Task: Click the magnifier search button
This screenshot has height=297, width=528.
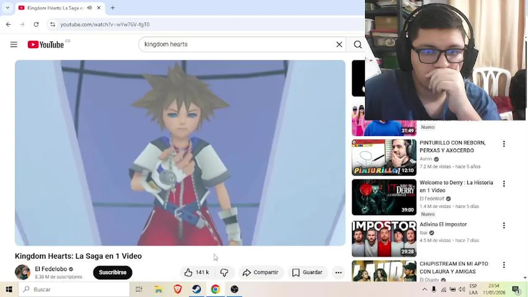Action: point(358,44)
